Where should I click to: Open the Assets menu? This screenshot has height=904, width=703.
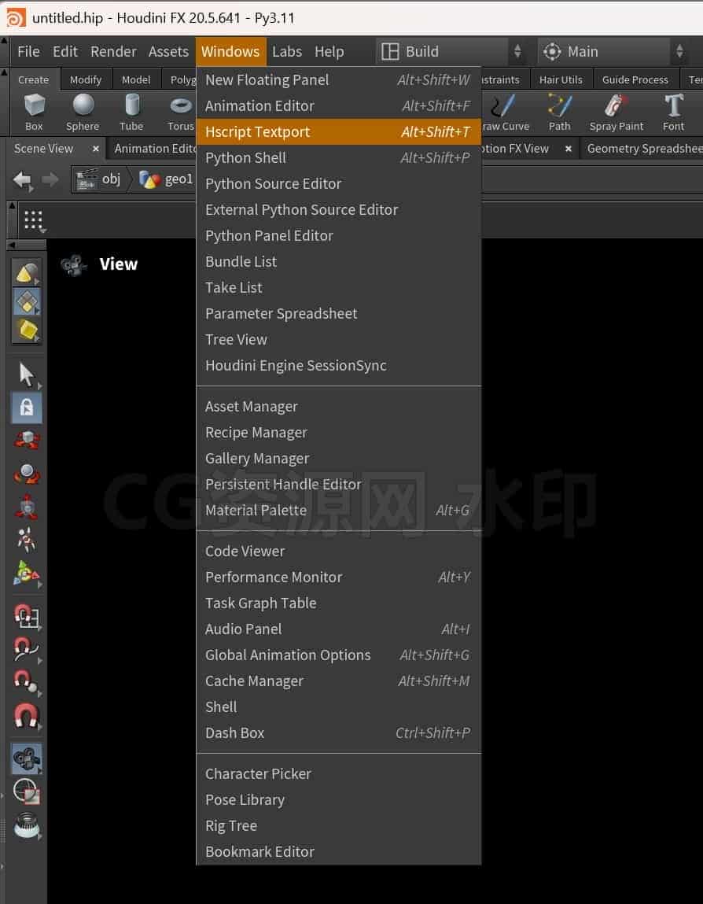click(x=168, y=51)
